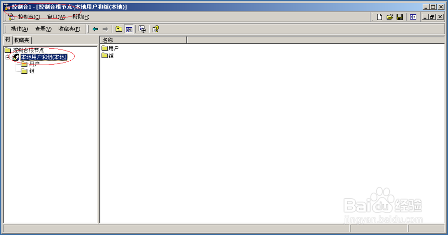Close the inner console child window

(440, 17)
